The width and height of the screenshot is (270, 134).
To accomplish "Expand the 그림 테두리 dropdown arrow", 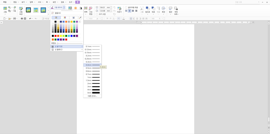I will pos(64,8).
